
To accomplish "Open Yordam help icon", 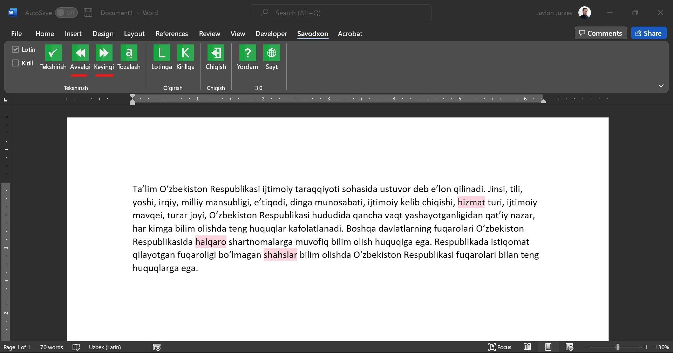I will tap(247, 53).
